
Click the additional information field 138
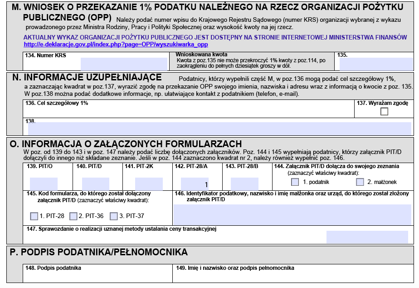click(219, 129)
